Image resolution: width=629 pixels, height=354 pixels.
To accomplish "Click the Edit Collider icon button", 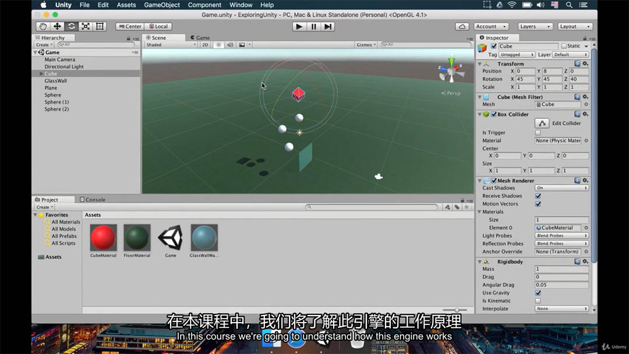I will coord(542,123).
